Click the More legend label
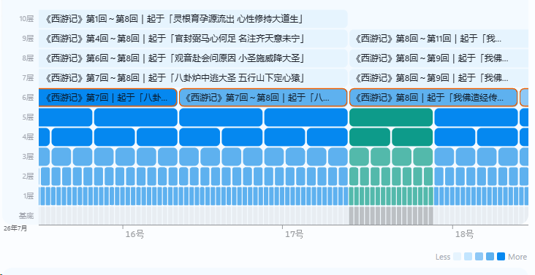This screenshot has width=535, height=275. pos(517,257)
